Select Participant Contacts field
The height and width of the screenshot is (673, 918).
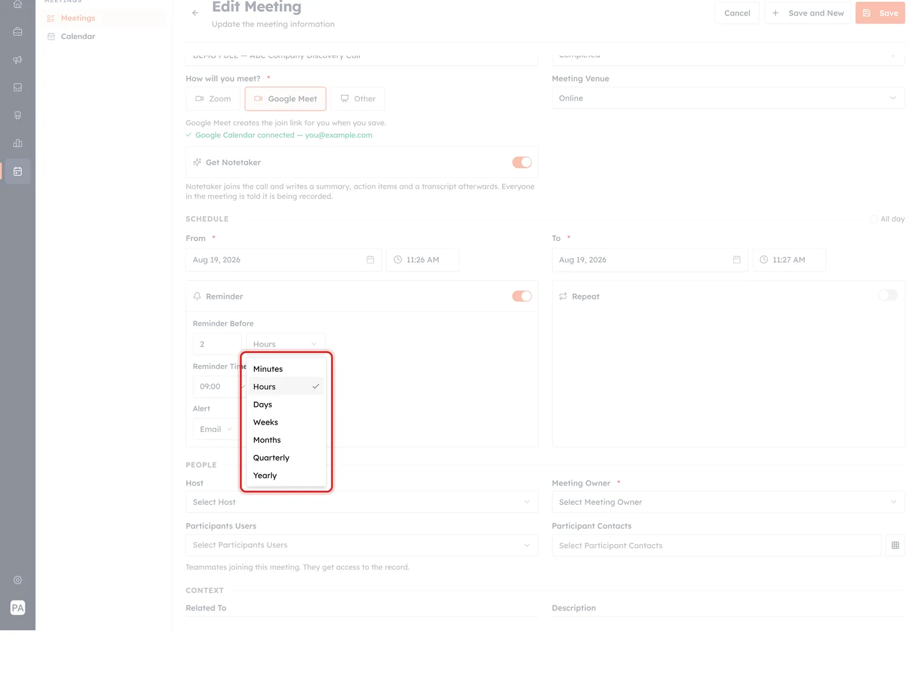716,546
